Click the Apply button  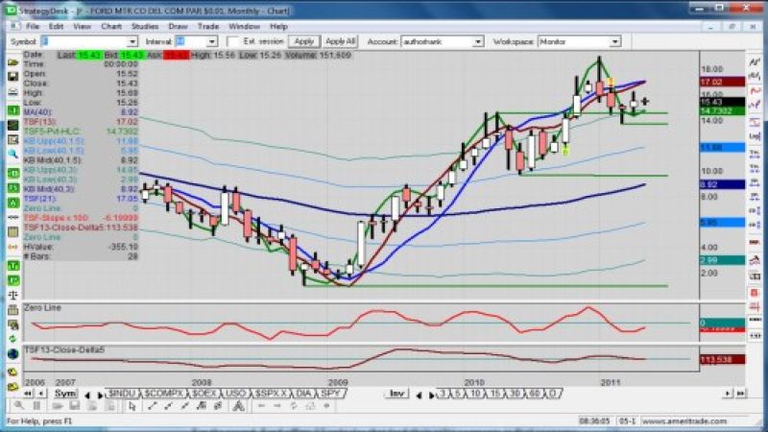point(303,42)
